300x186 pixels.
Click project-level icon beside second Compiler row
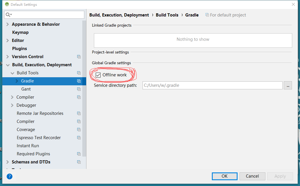pos(79,121)
